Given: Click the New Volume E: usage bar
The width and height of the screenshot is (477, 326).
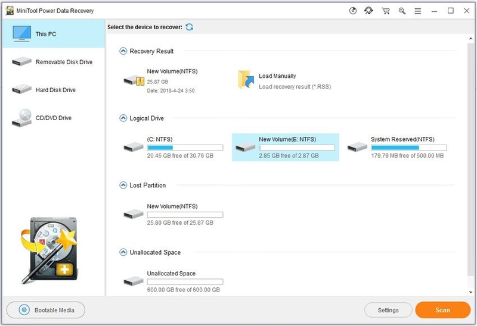Looking at the screenshot, I should 297,148.
